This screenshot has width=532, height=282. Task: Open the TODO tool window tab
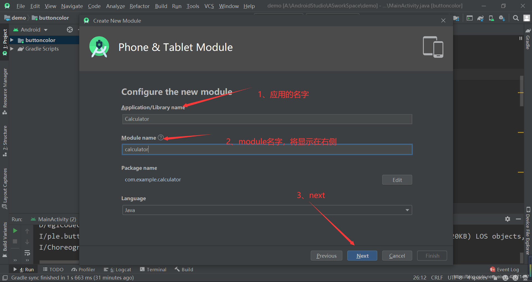(x=53, y=270)
